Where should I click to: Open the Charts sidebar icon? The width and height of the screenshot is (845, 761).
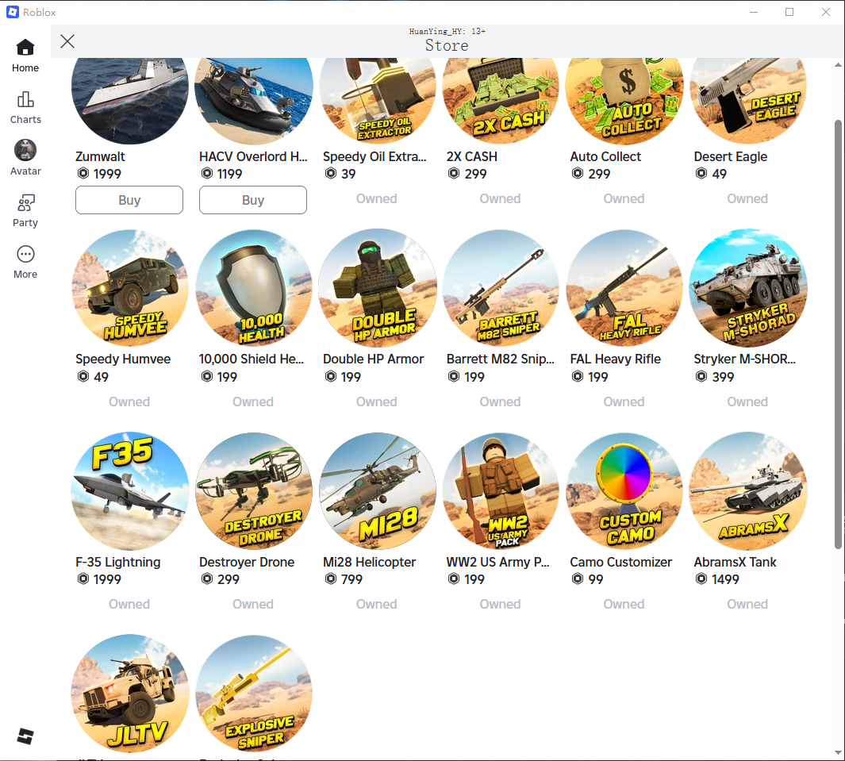click(x=25, y=107)
